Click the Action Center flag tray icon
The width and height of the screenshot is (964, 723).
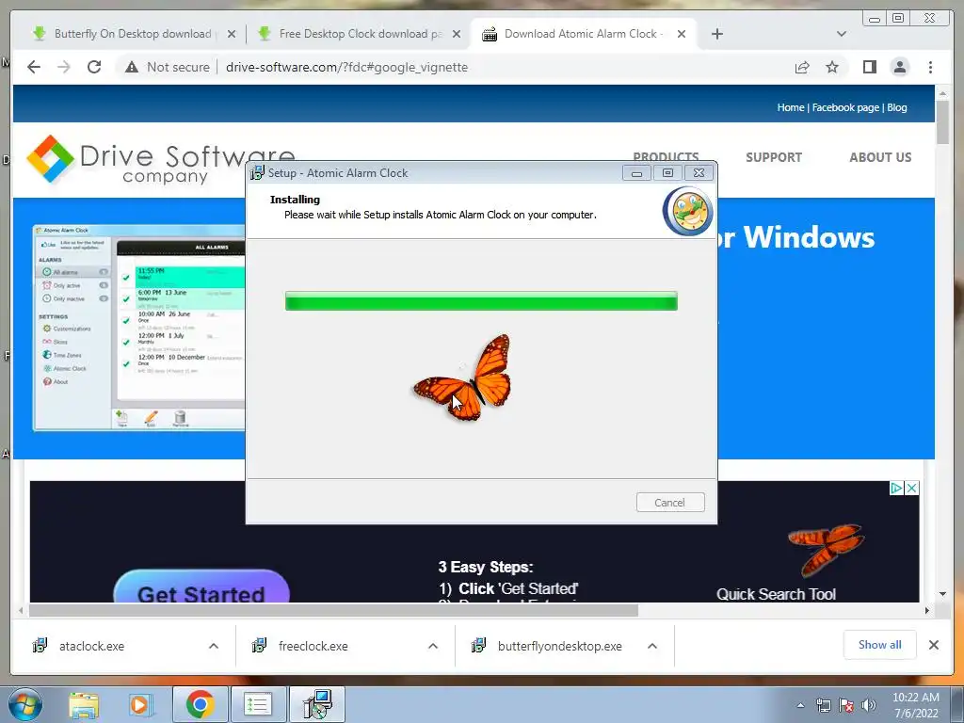tap(846, 705)
